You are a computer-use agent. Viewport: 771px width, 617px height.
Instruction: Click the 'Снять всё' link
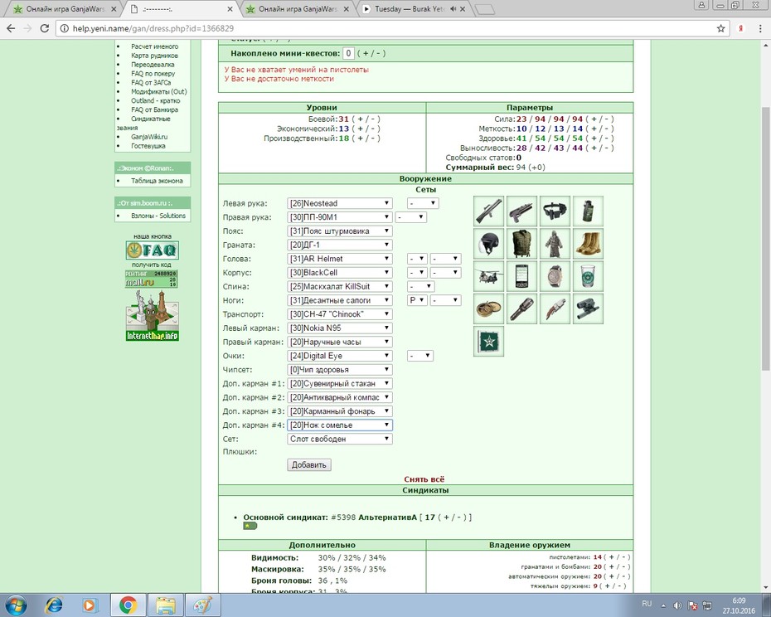click(424, 479)
